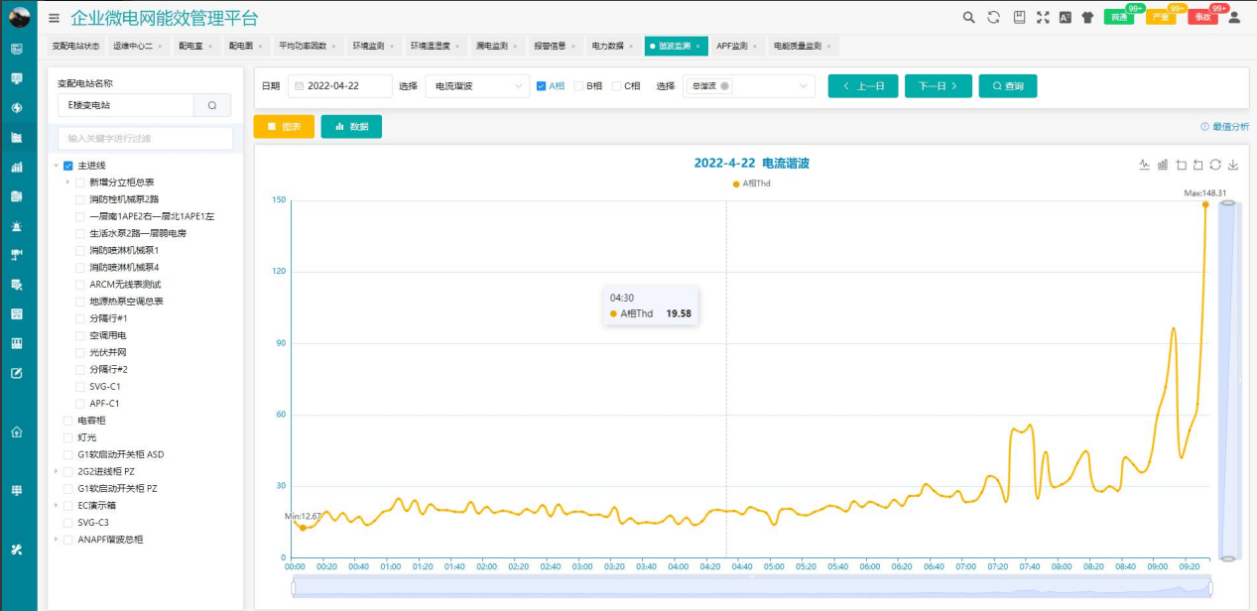Download the chart as image icon
This screenshot has width=1257, height=611.
[x=1233, y=165]
